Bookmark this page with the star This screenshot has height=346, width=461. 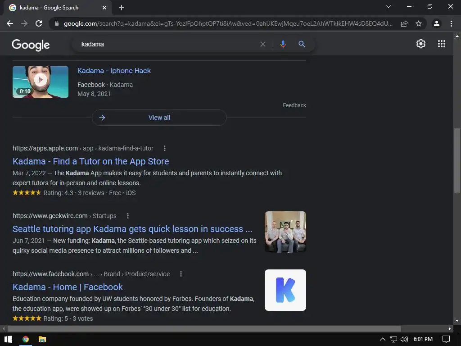(x=419, y=23)
